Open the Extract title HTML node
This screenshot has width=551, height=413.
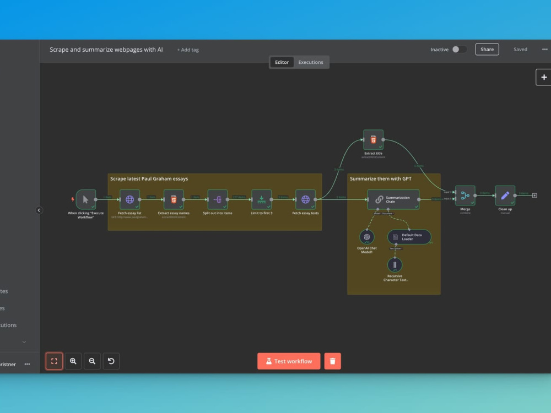(373, 140)
